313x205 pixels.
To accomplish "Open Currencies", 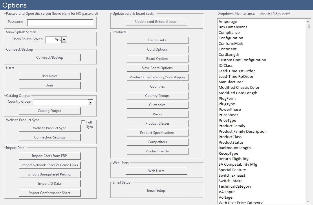I will 157,105.
